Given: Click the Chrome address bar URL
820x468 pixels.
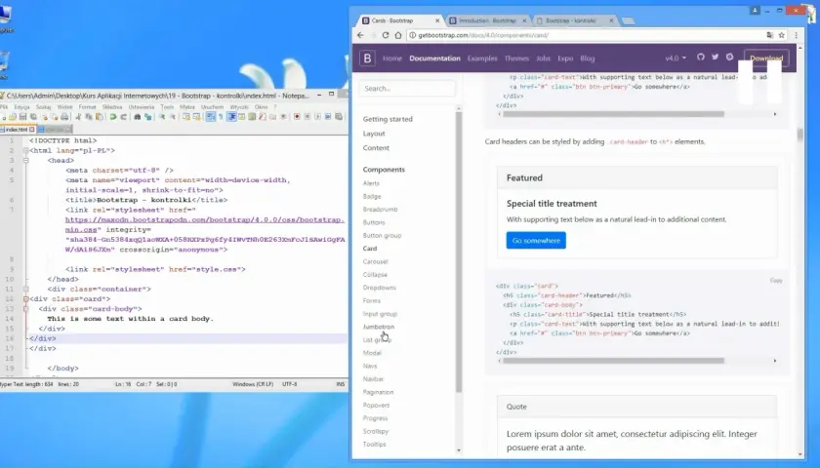Looking at the screenshot, I should 483,35.
